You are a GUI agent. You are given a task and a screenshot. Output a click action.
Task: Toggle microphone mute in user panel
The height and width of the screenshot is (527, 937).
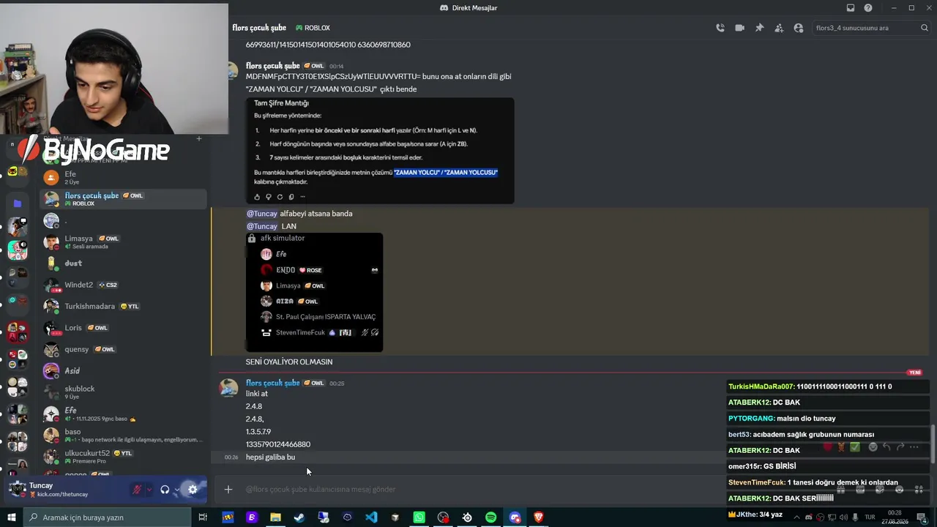(x=137, y=490)
